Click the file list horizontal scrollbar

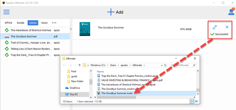(x=117, y=97)
